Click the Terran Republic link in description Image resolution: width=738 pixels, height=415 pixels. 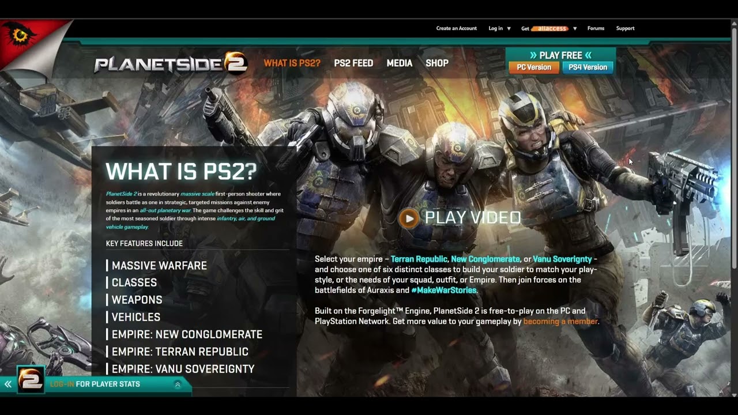coord(419,259)
